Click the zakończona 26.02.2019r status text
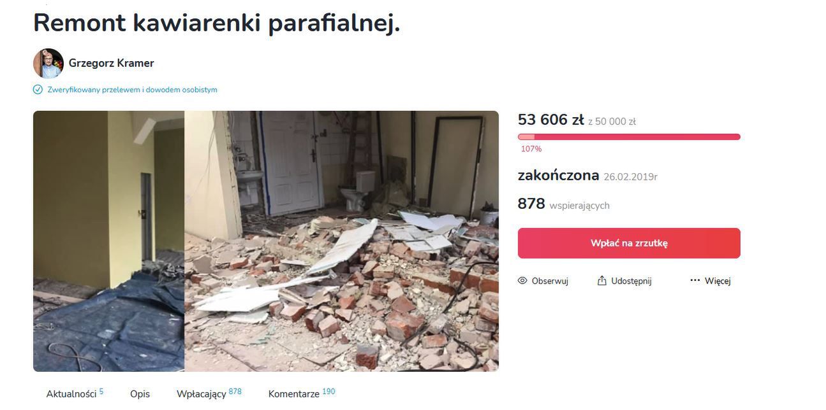Screen dimensions: 826x410 [587, 176]
